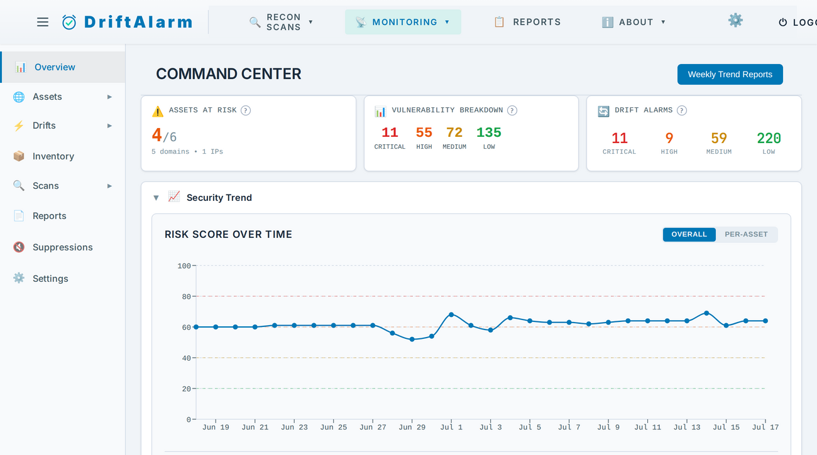Click the DriftAlarm clock logo
This screenshot has height=455, width=817.
click(69, 22)
